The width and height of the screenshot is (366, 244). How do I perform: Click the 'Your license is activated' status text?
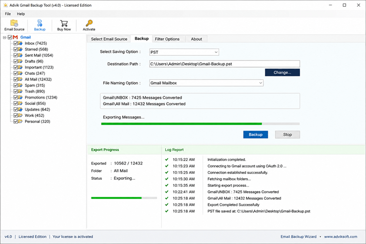pyautogui.click(x=72, y=236)
